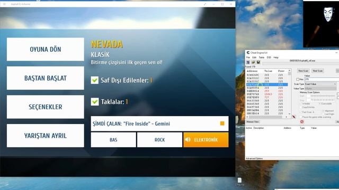339x190 pixels.
Task: Click results list scroll down arrow
Action: pos(290,114)
